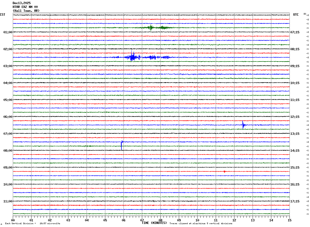Select the 11:00 CST time label
The height and width of the screenshot is (227, 310).
coord(8,201)
